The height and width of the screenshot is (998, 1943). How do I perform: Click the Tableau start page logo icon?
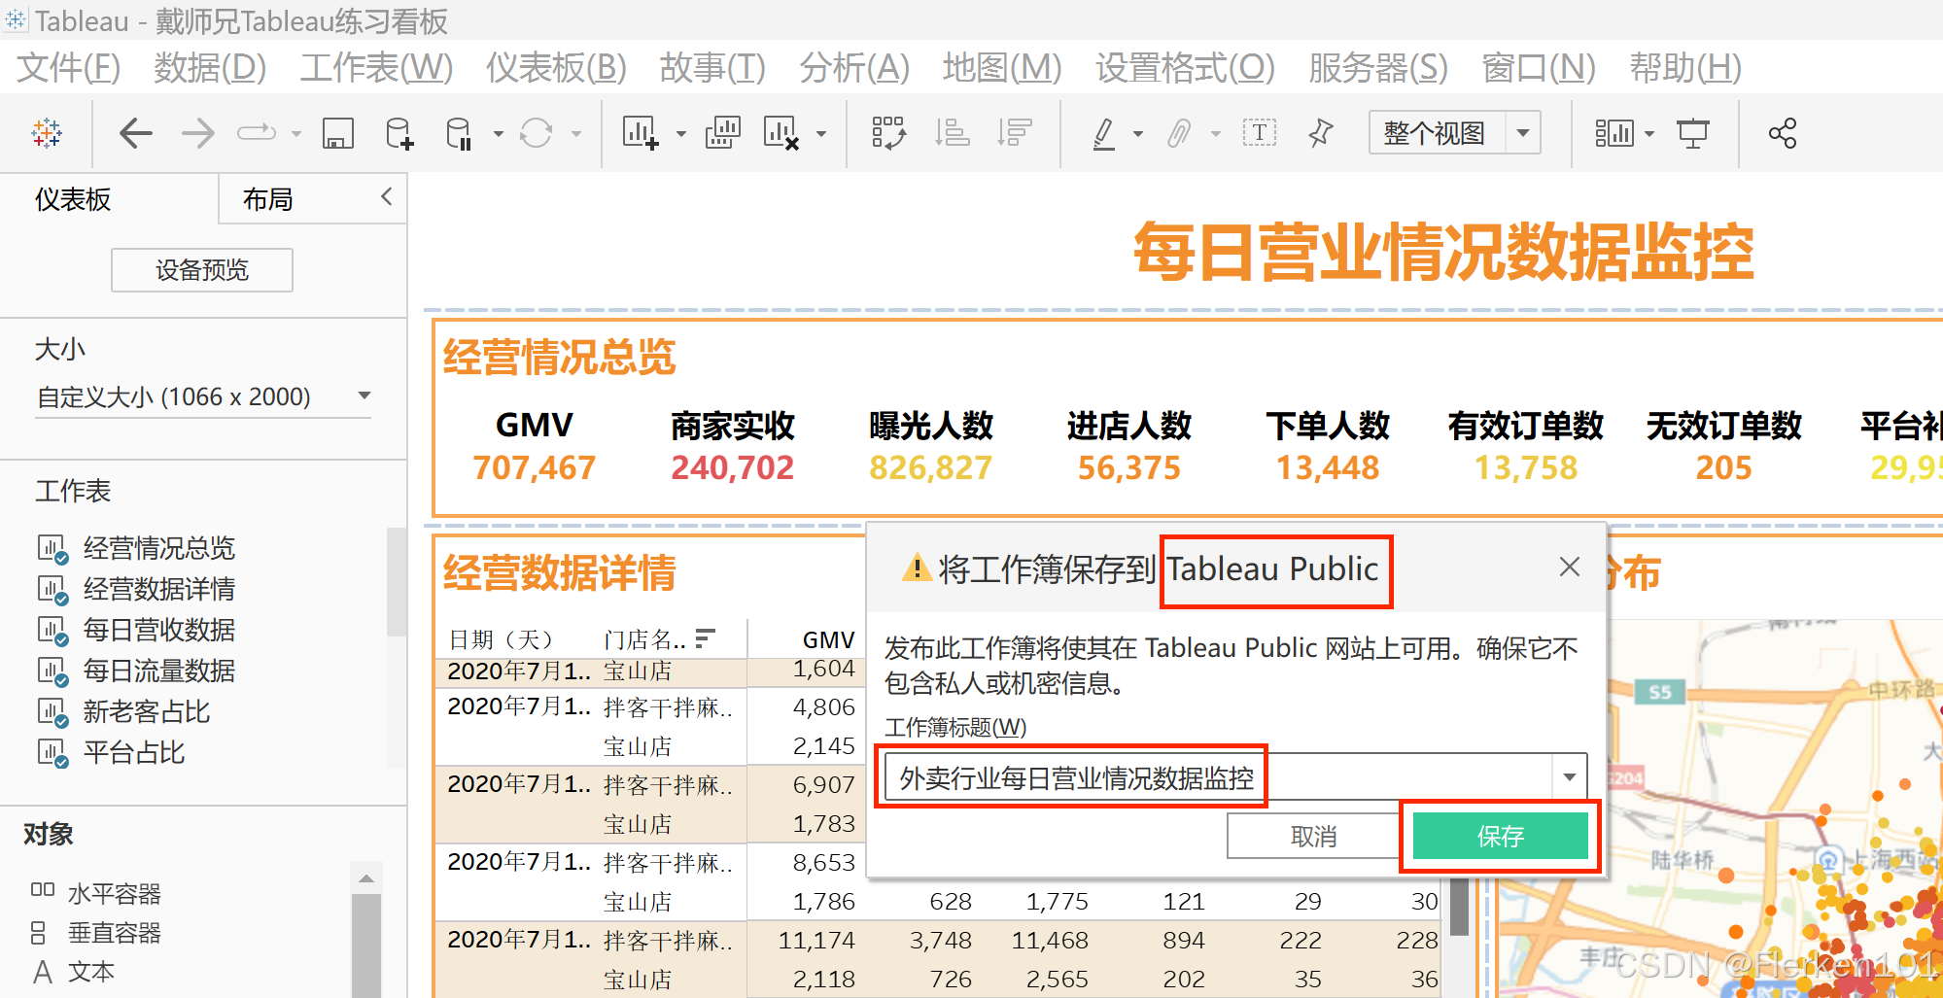coord(47,133)
